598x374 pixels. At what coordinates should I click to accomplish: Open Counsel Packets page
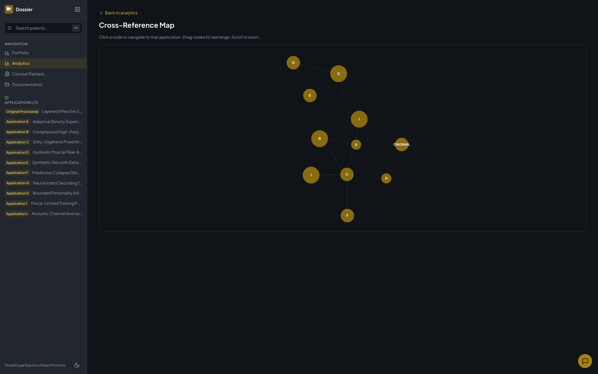[x=43, y=74]
